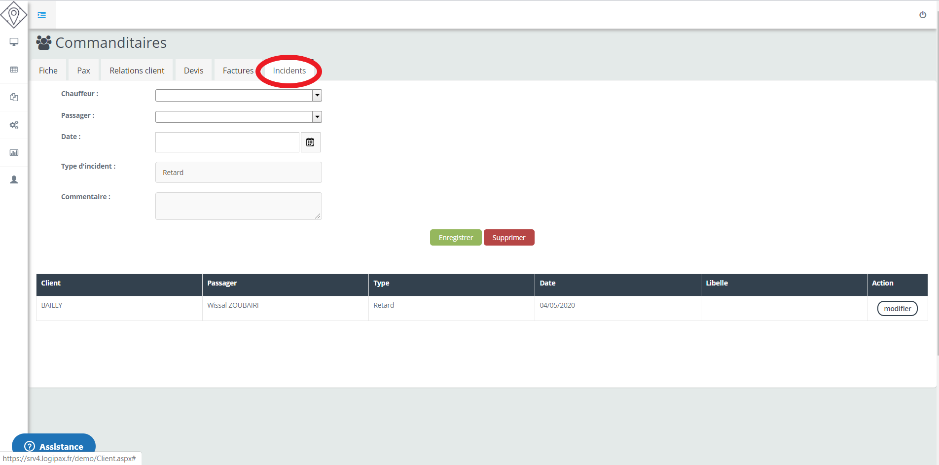This screenshot has height=465, width=939.
Task: Open the bar chart statistics icon
Action: coord(14,152)
